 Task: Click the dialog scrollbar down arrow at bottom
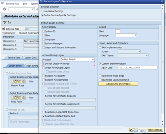point(163,125)
